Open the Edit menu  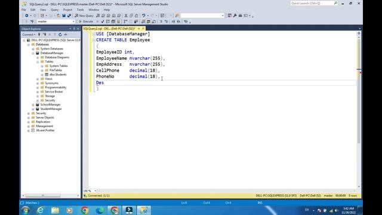pyautogui.click(x=33, y=10)
